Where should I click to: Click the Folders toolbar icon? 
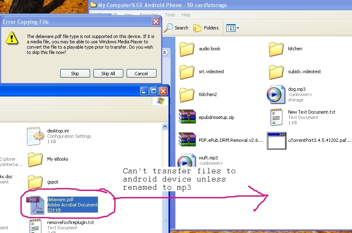[198, 28]
